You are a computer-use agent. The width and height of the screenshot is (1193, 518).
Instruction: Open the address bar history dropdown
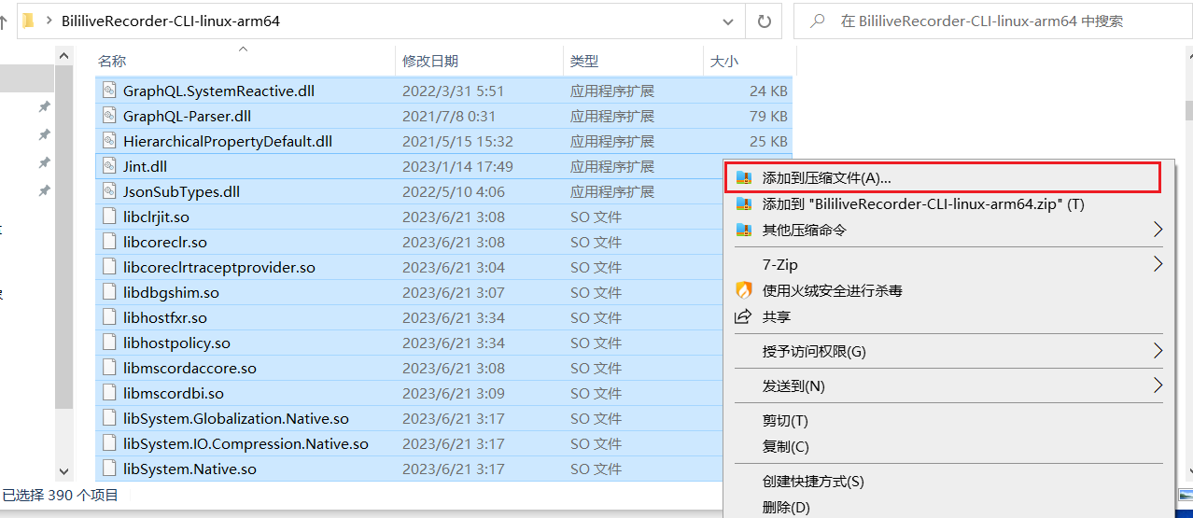(x=728, y=21)
